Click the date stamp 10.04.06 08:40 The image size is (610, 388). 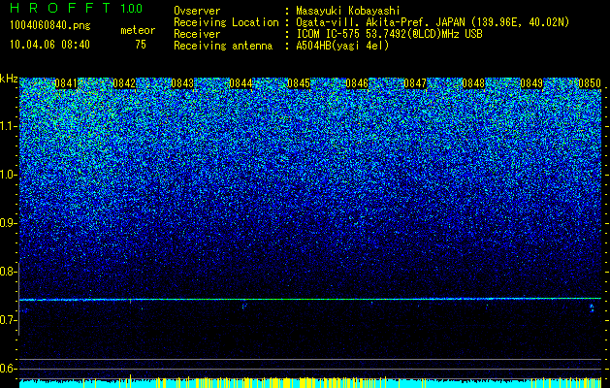(x=49, y=45)
